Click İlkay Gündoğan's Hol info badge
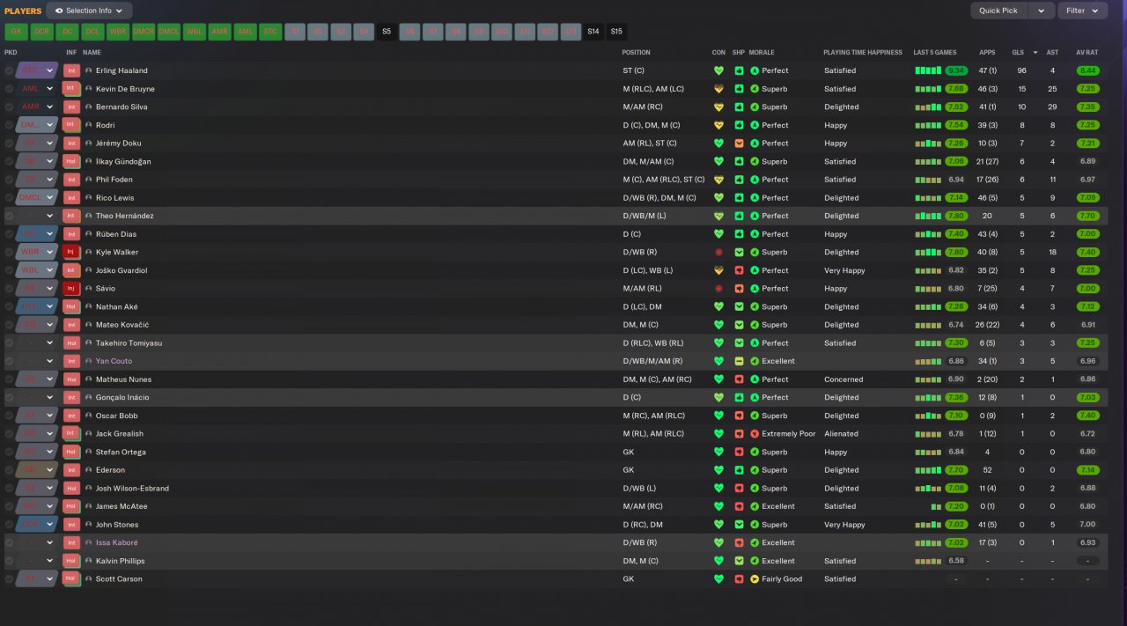 72,161
